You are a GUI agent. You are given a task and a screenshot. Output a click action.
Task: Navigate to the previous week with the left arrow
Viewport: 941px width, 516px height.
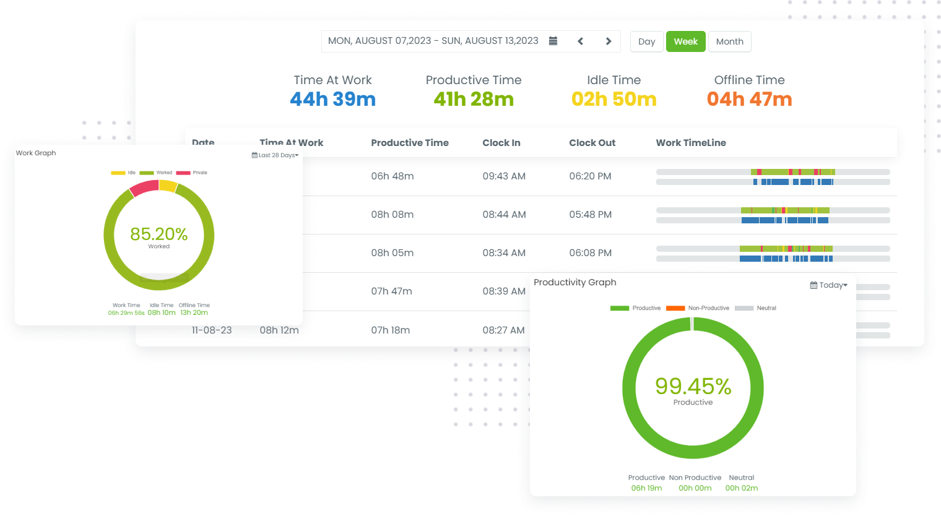(x=580, y=41)
